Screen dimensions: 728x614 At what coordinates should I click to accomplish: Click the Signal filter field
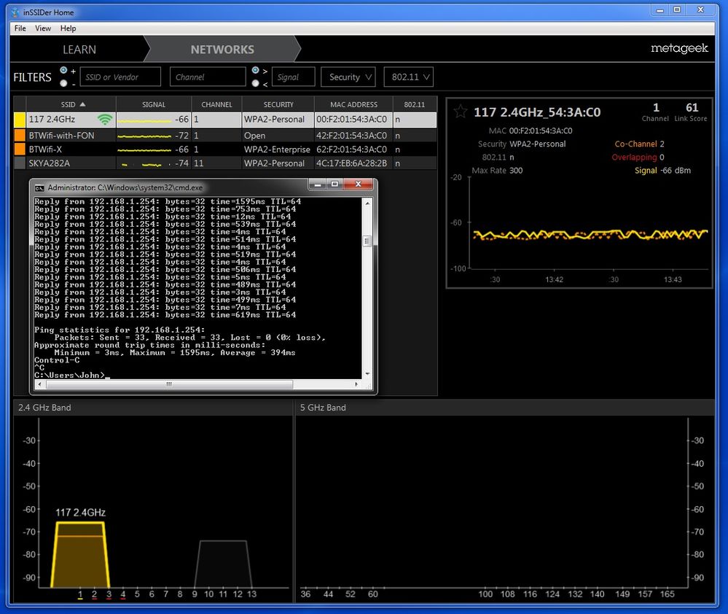point(294,77)
